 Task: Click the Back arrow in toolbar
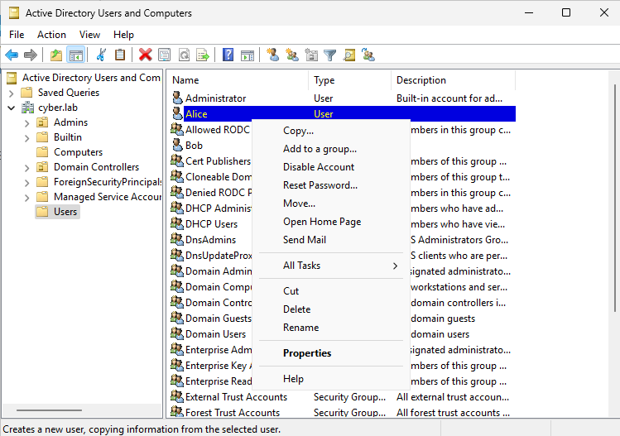12,55
